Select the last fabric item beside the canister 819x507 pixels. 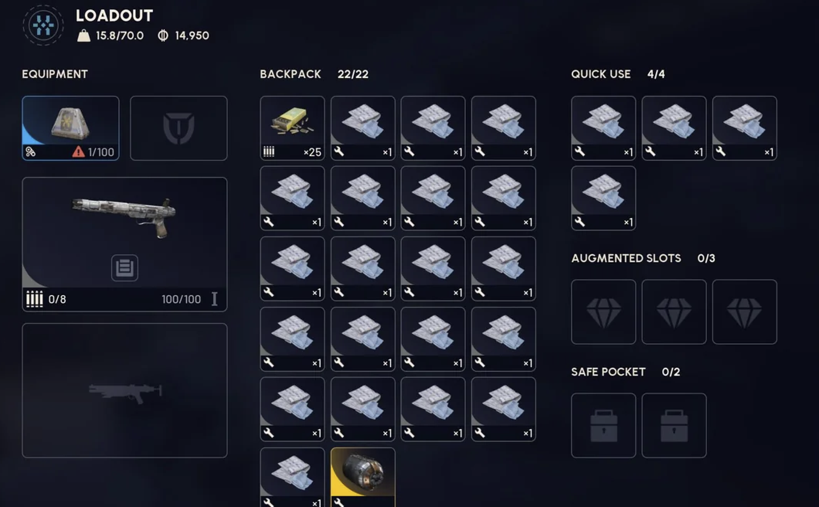point(292,477)
